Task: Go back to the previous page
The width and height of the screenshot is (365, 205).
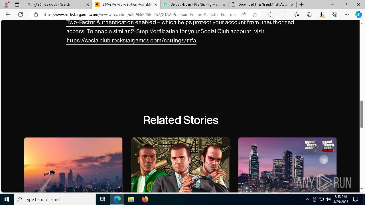Action: click(x=8, y=15)
